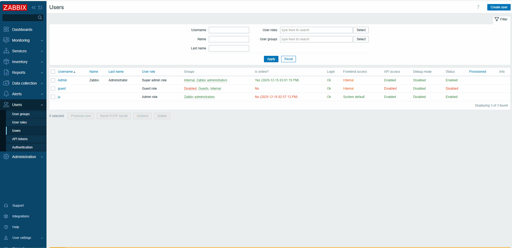This screenshot has width=512, height=248.
Task: Click the Dashboards icon in sidebar
Action: click(x=6, y=30)
